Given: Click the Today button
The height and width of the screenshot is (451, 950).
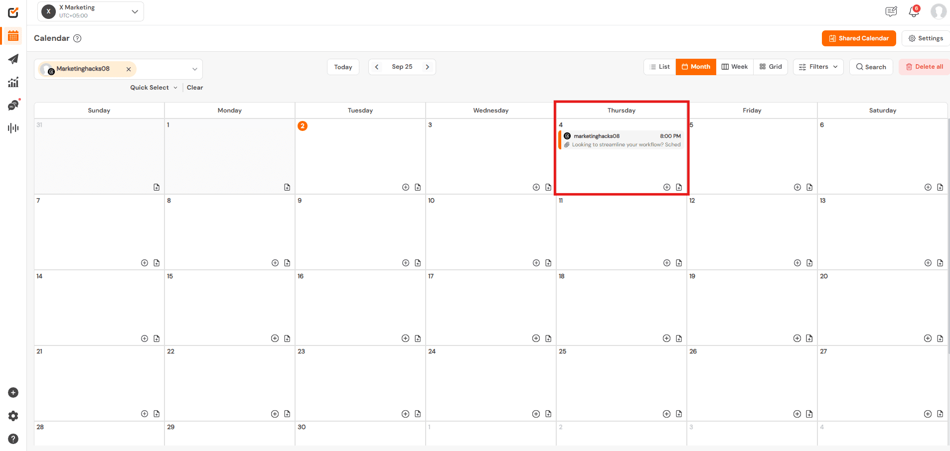Looking at the screenshot, I should pyautogui.click(x=343, y=66).
